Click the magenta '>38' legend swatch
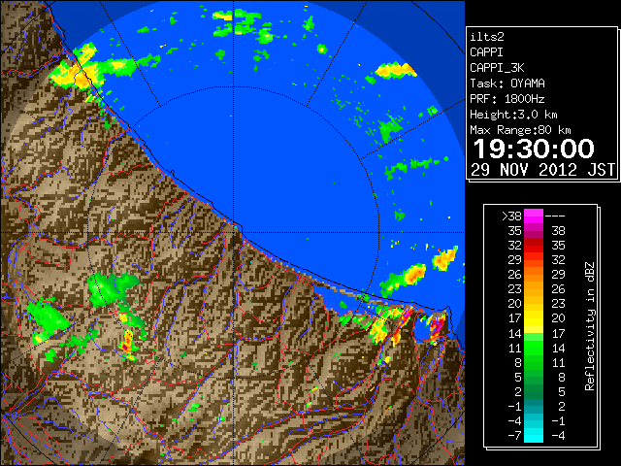 click(534, 216)
